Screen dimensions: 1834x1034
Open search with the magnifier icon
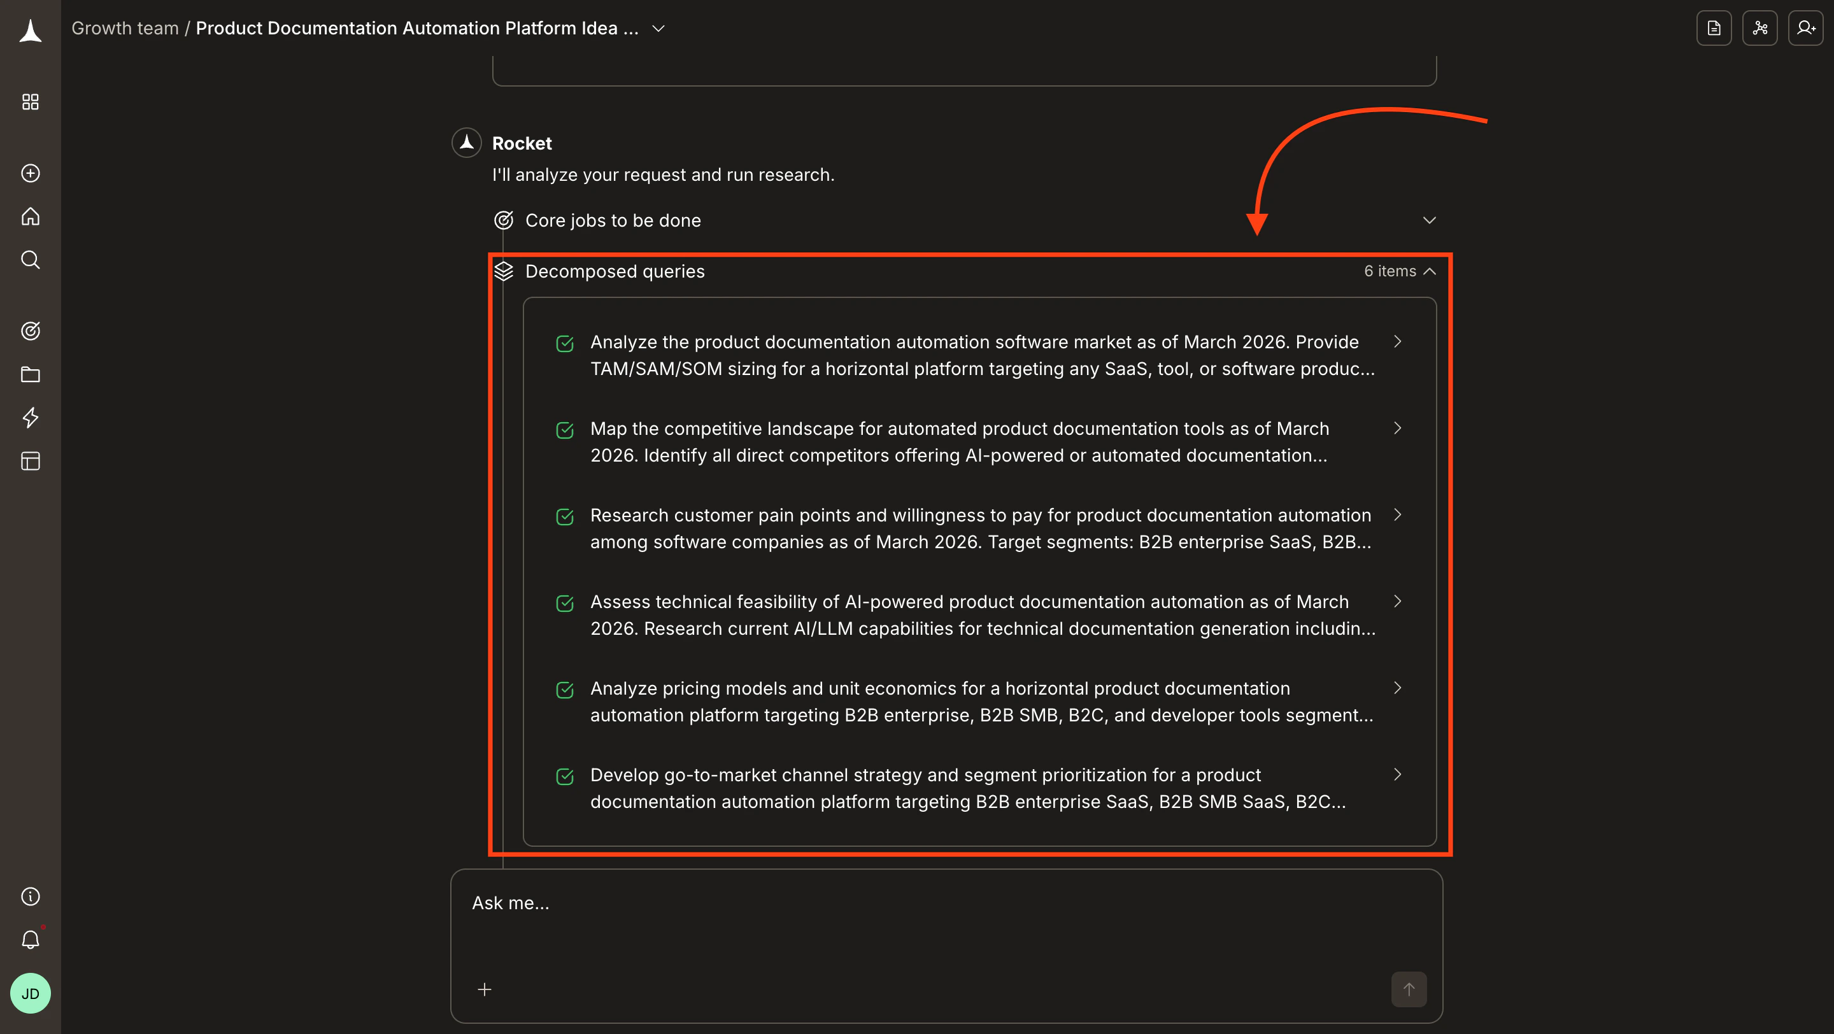coord(30,259)
